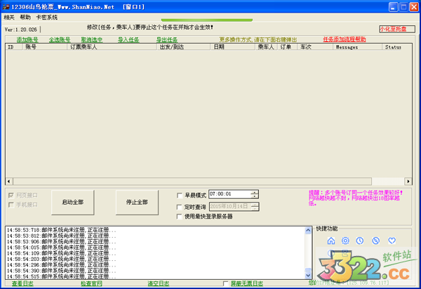The image size is (421, 289).
Task: Toggle the 早晨模式 checkbox
Action: 180,195
